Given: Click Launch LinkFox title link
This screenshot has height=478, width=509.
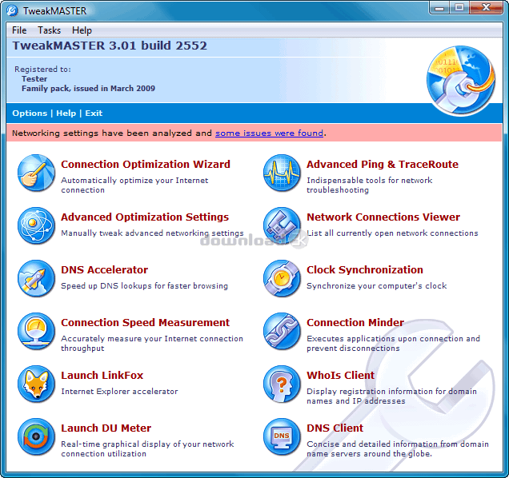Looking at the screenshot, I should click(x=102, y=375).
